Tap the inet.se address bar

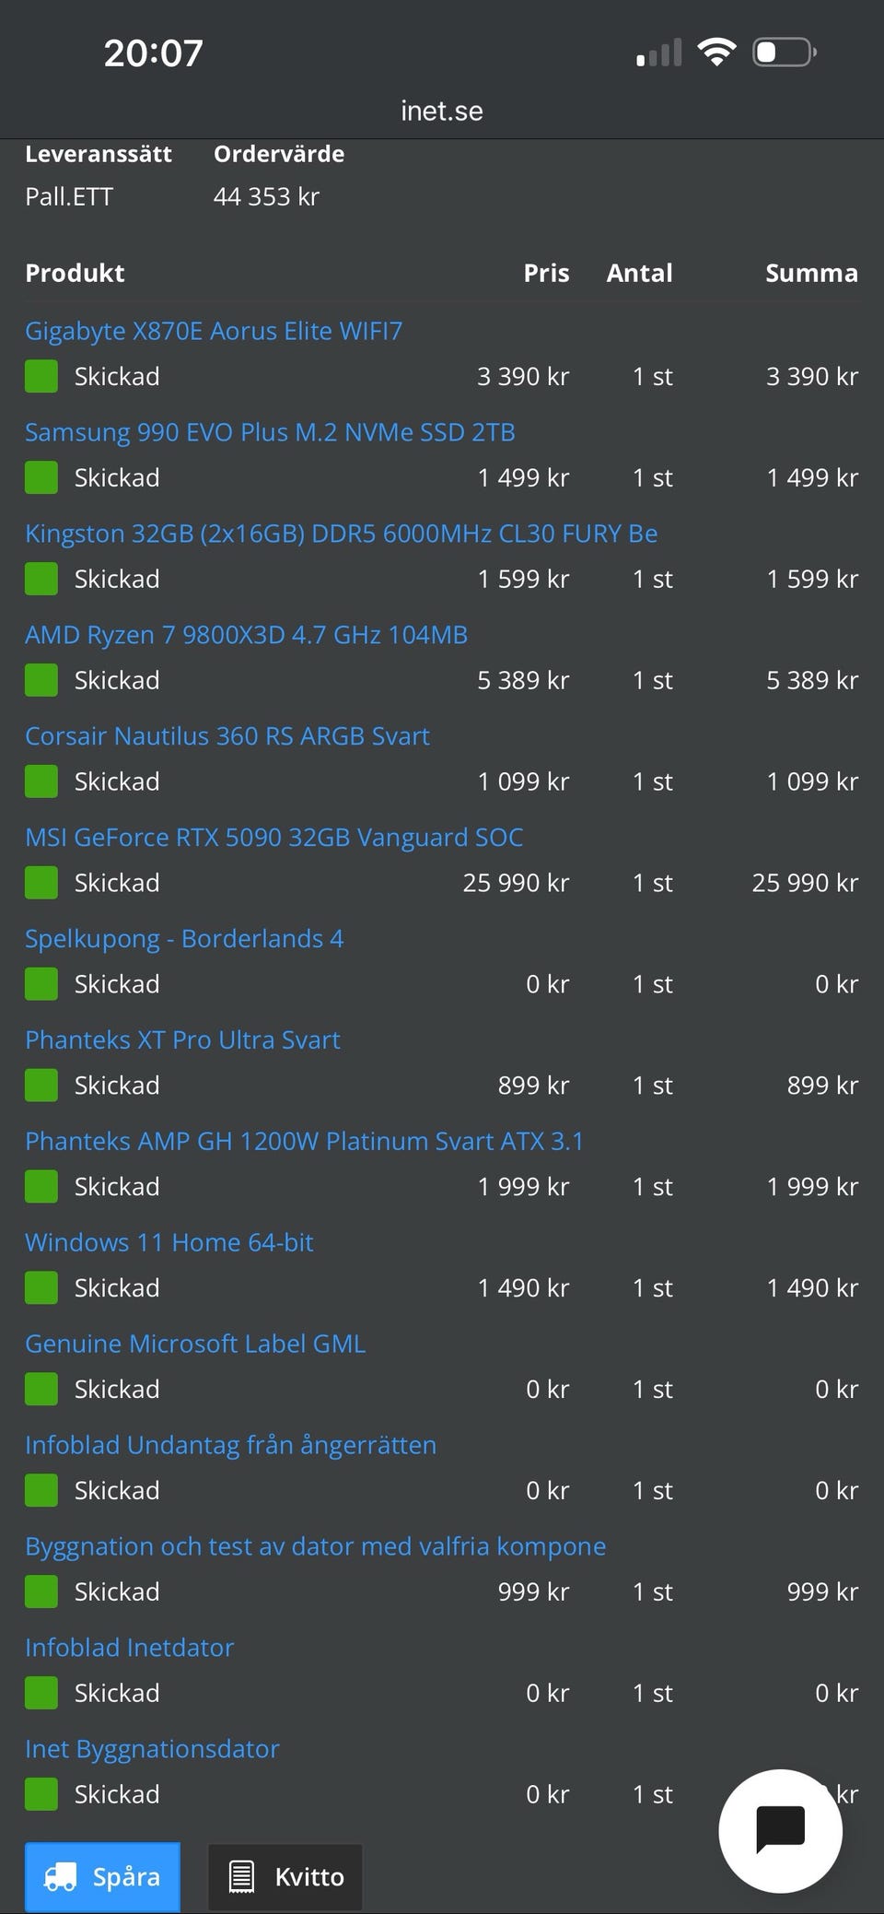click(442, 112)
